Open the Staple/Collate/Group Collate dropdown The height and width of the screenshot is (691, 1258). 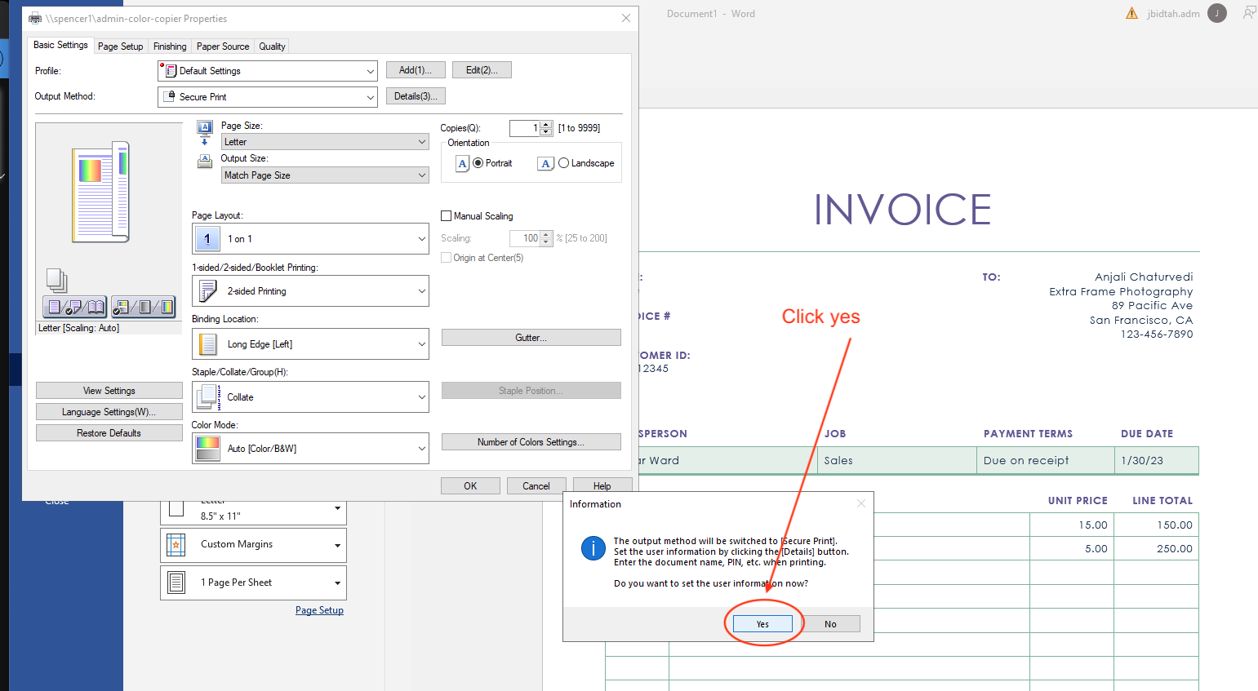[310, 397]
